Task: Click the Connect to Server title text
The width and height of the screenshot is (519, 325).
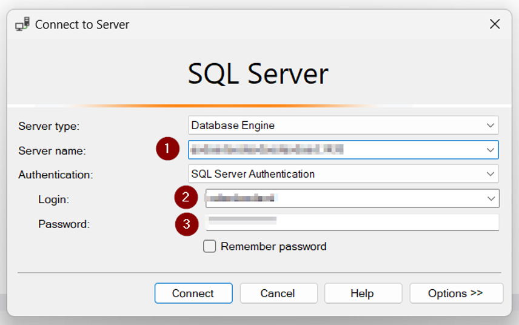Action: 82,25
